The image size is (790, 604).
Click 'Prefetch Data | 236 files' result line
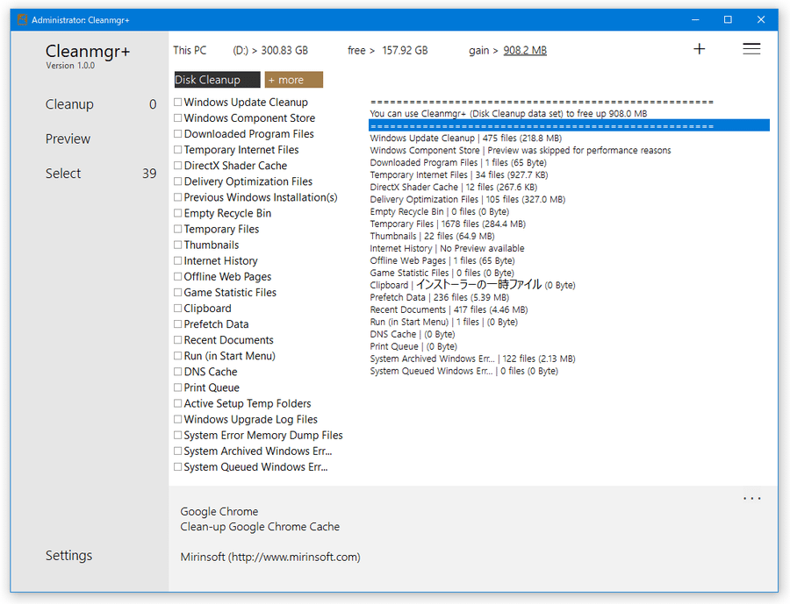click(x=440, y=297)
